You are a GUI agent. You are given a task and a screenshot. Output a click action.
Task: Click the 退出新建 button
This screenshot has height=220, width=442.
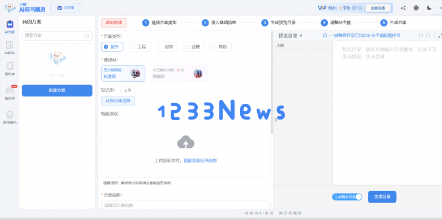pyautogui.click(x=114, y=23)
